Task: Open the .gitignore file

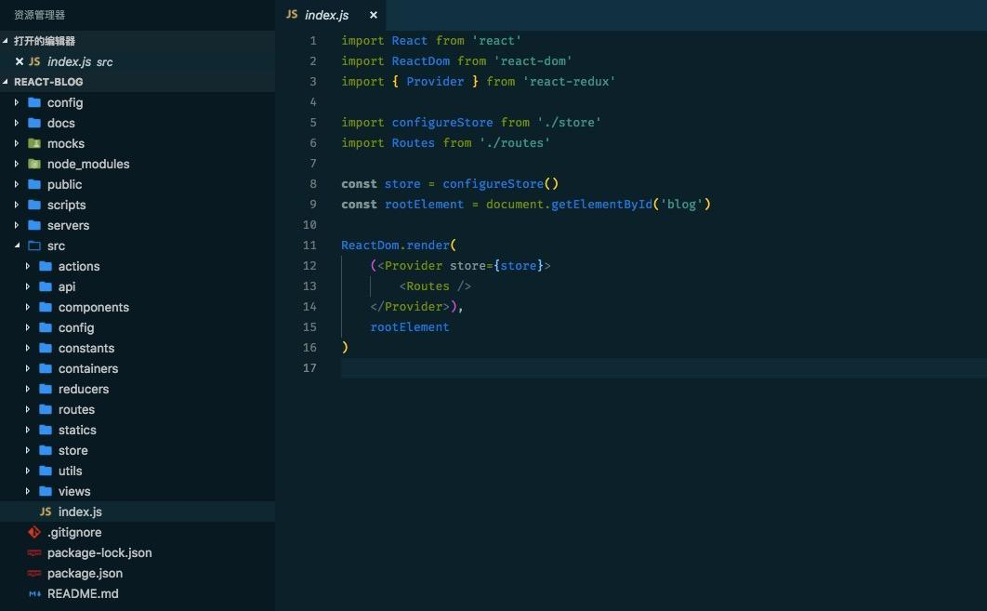Action: [74, 532]
